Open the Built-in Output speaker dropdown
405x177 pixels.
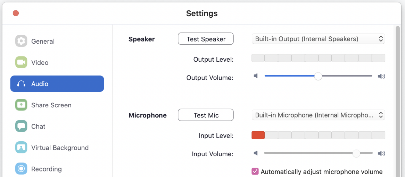(x=318, y=39)
